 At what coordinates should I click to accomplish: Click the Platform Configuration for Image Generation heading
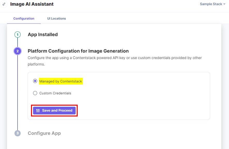(x=78, y=51)
